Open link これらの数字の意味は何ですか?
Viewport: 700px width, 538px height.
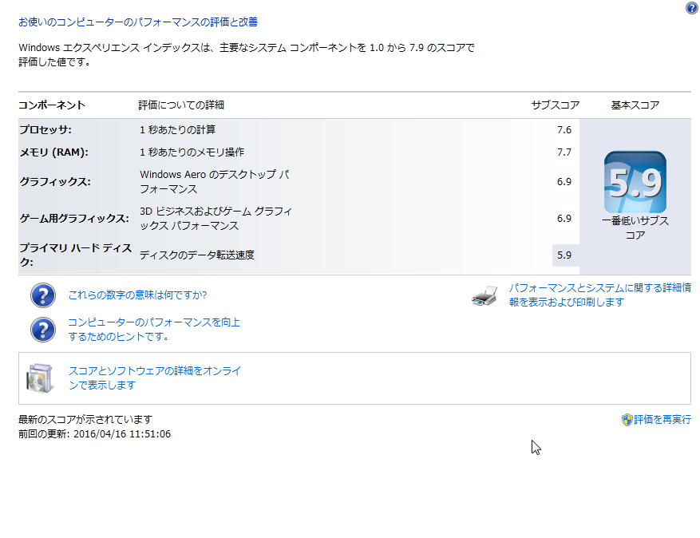(x=137, y=295)
